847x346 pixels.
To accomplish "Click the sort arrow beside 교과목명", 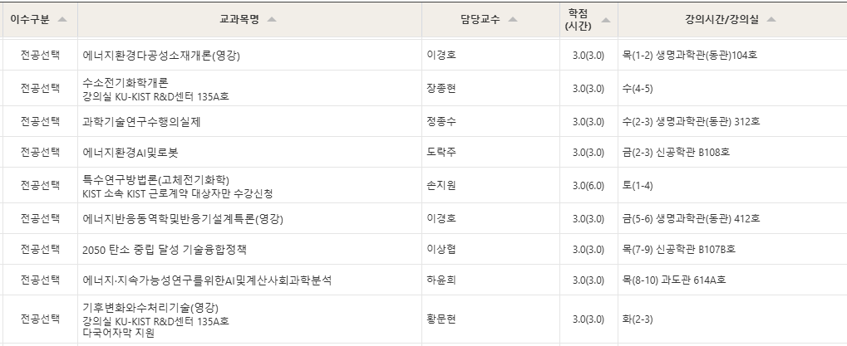I will [x=271, y=20].
